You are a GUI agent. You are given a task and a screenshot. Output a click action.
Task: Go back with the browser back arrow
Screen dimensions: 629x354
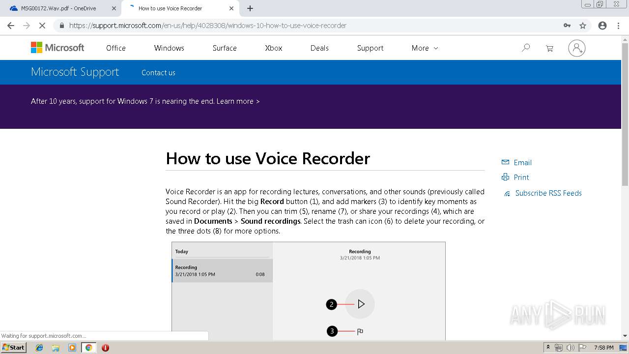point(11,26)
